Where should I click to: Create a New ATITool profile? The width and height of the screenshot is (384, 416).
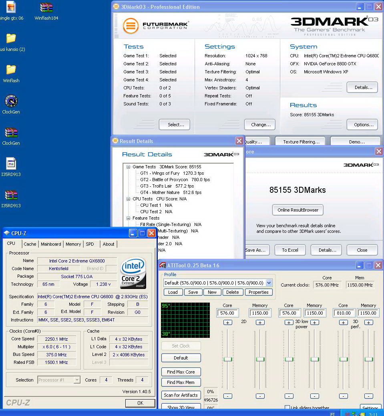pyautogui.click(x=212, y=292)
